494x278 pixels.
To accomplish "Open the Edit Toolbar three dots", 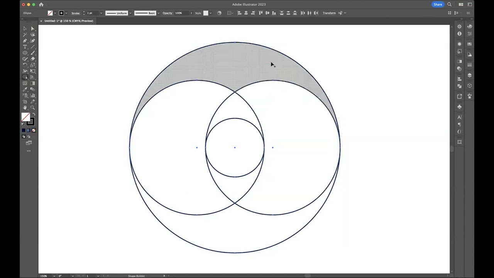I will click(x=29, y=151).
